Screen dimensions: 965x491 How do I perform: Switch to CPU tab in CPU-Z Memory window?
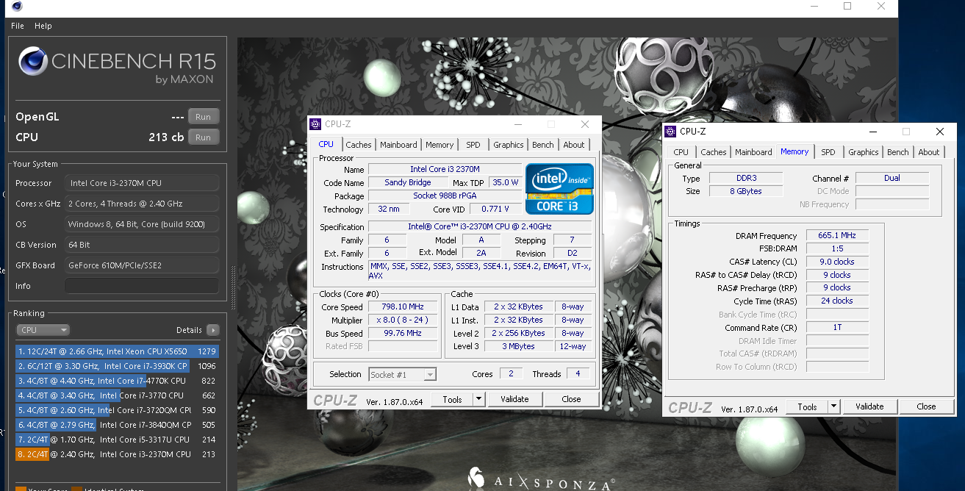pos(681,152)
